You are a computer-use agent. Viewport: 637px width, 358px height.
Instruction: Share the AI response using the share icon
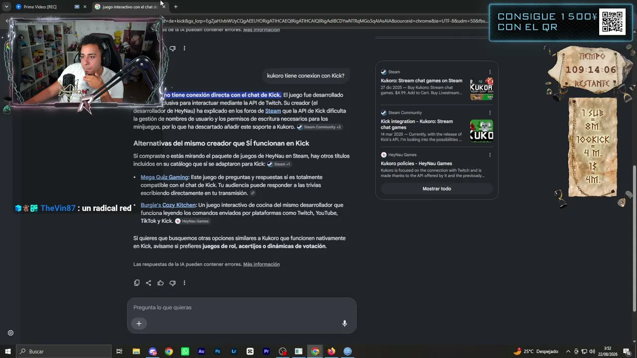148,283
